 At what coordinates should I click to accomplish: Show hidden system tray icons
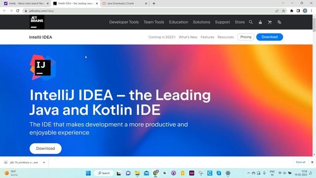[x=248, y=173]
